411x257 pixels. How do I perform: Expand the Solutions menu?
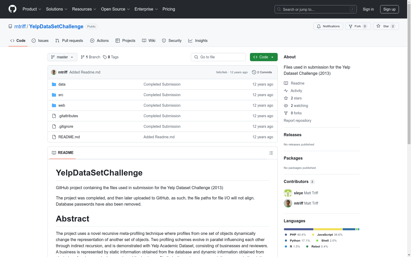coord(57,9)
